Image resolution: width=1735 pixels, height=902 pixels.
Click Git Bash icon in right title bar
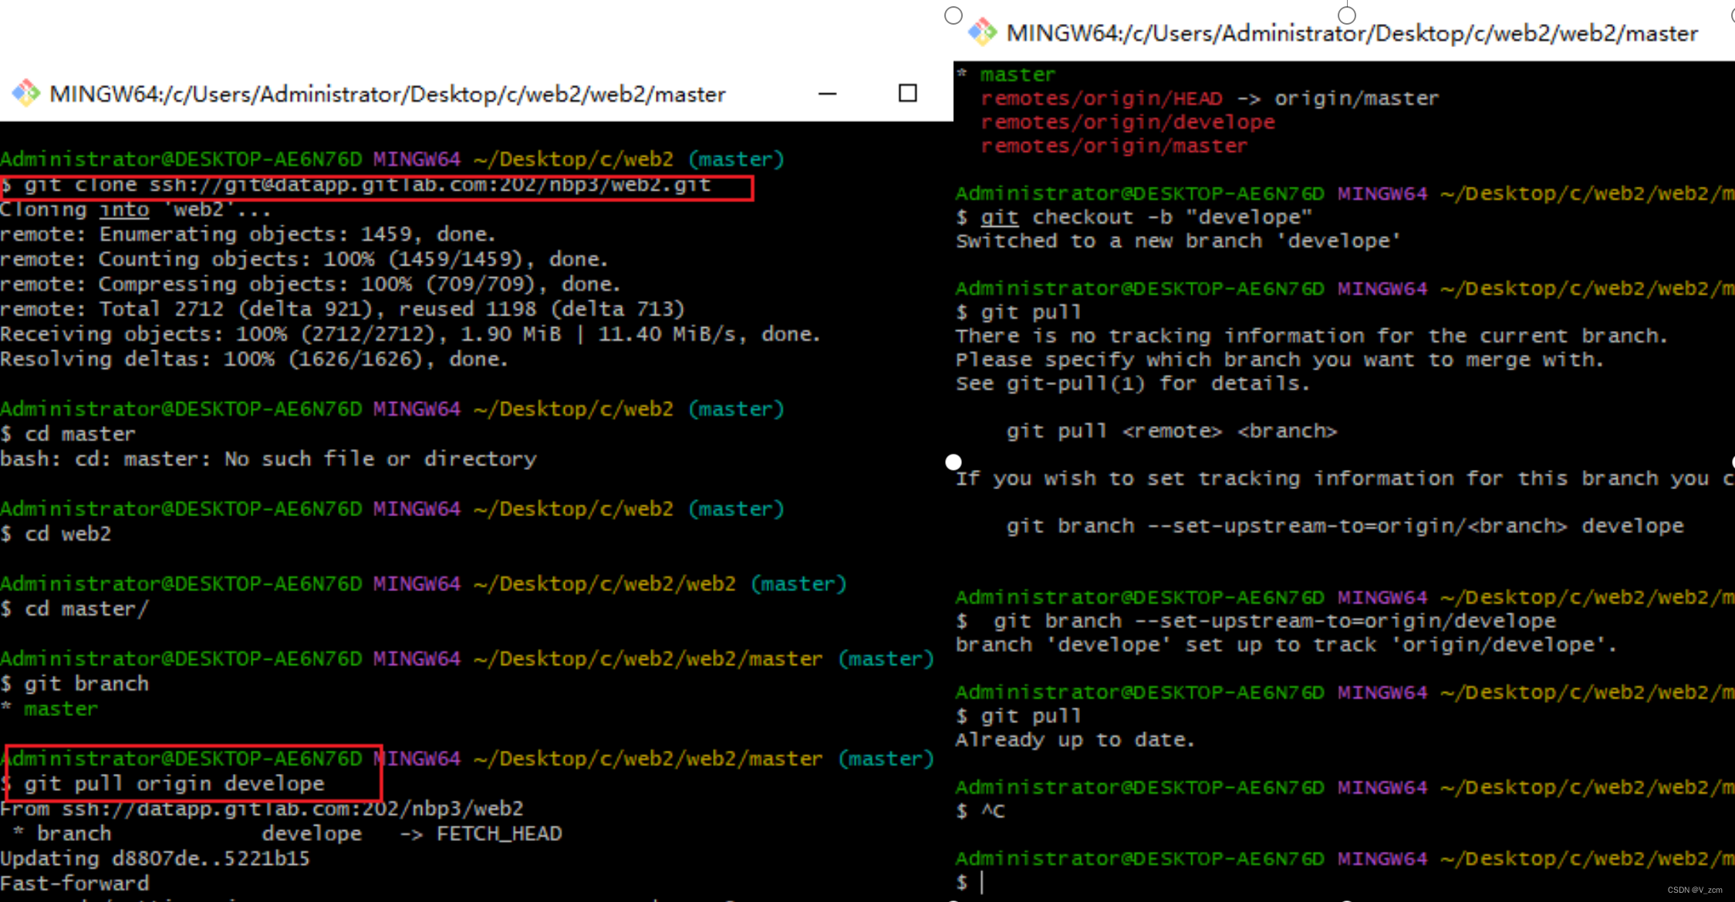982,32
